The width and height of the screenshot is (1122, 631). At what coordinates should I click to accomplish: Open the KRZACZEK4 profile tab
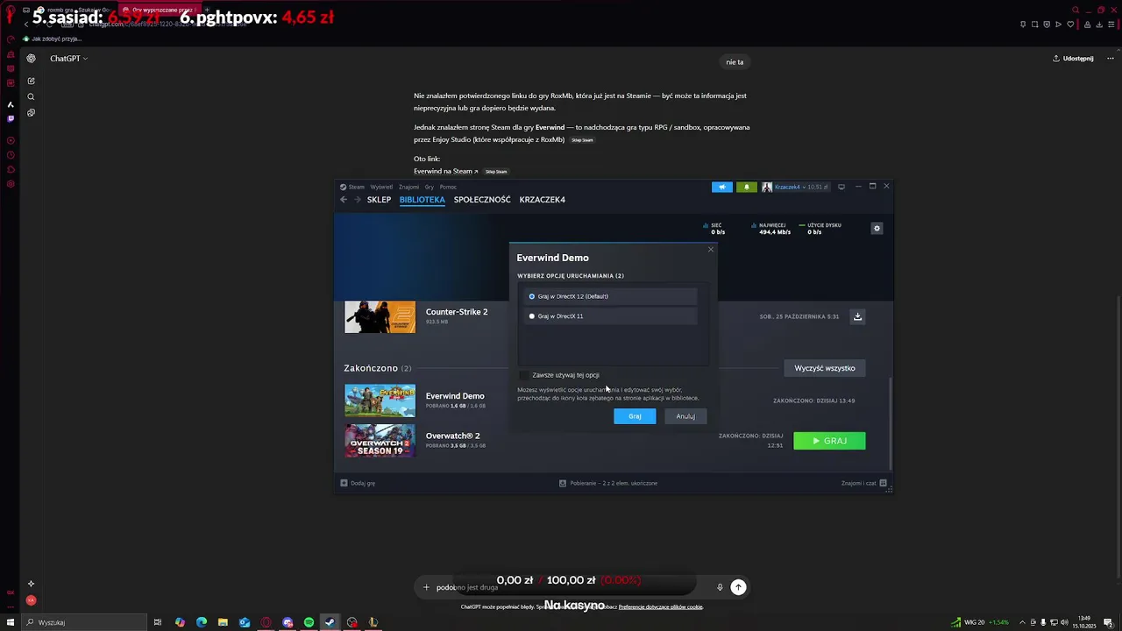(542, 200)
